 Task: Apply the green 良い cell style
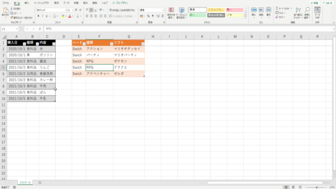click(x=197, y=15)
